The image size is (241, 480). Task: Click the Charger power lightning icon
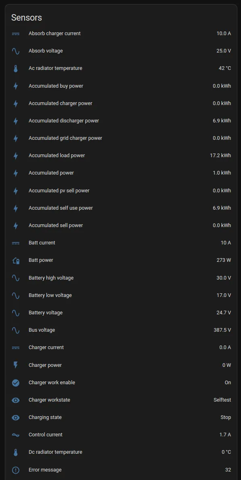click(x=16, y=365)
